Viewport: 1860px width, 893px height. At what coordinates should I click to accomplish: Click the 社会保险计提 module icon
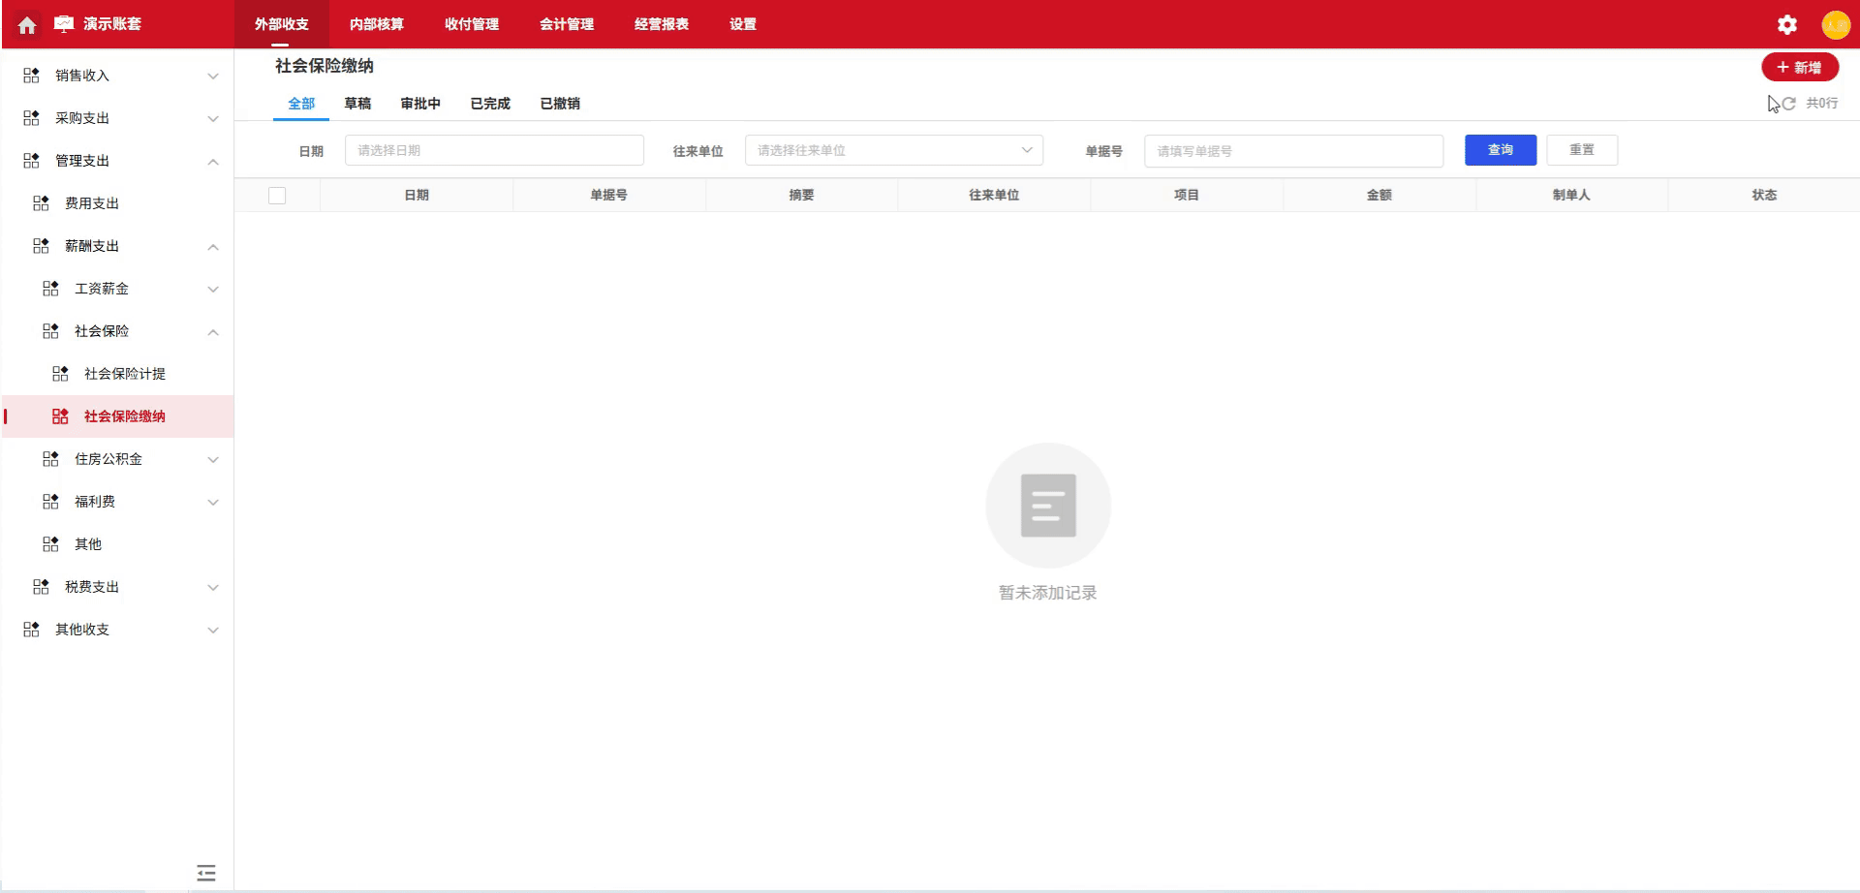(60, 372)
